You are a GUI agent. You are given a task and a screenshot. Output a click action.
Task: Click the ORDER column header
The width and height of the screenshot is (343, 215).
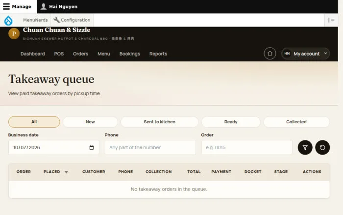click(24, 172)
